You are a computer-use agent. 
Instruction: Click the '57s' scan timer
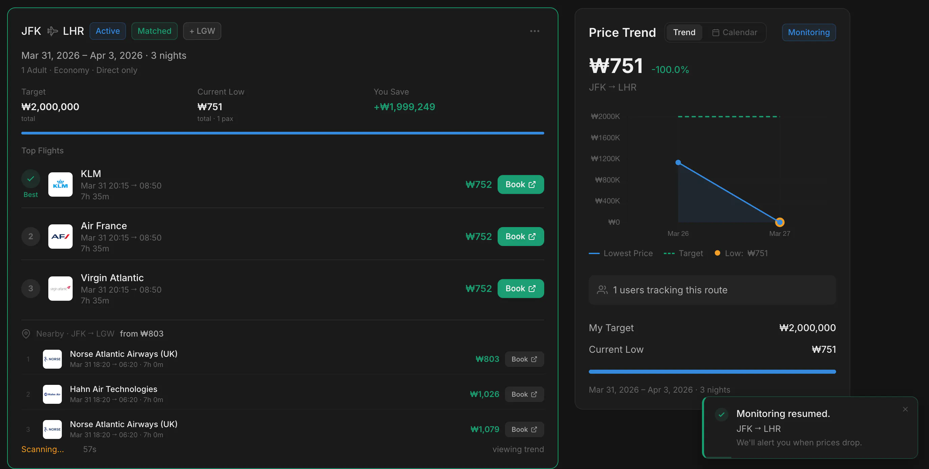click(x=90, y=449)
